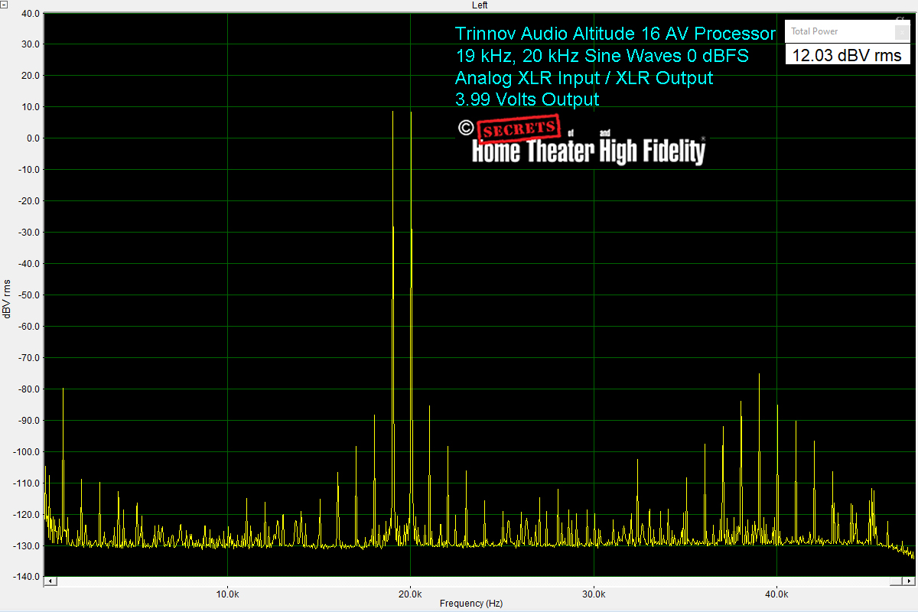Image resolution: width=918 pixels, height=612 pixels.
Task: Click the Left channel title above graph
Action: [x=480, y=5]
